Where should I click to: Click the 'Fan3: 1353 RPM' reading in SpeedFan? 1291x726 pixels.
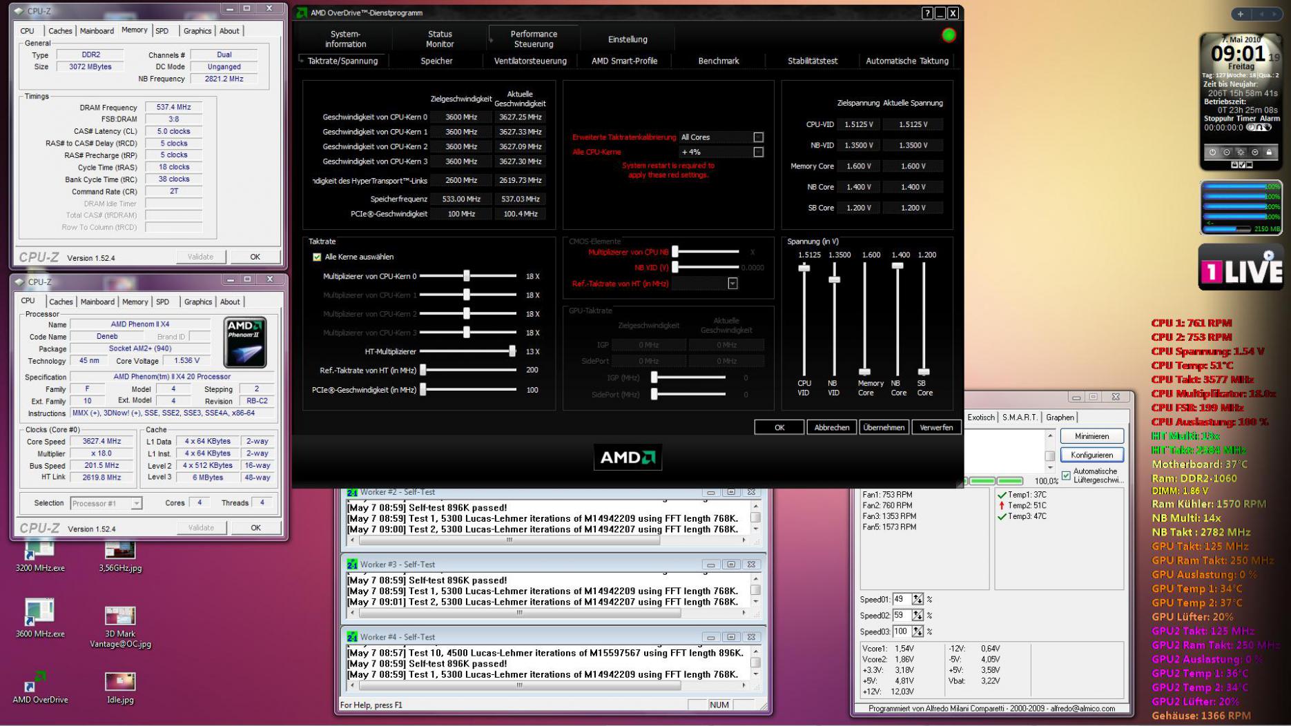(x=889, y=516)
